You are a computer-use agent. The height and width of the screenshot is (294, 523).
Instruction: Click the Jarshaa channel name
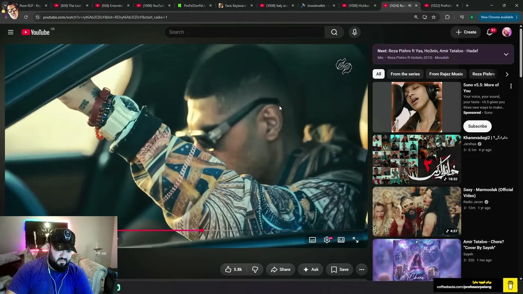(x=470, y=144)
